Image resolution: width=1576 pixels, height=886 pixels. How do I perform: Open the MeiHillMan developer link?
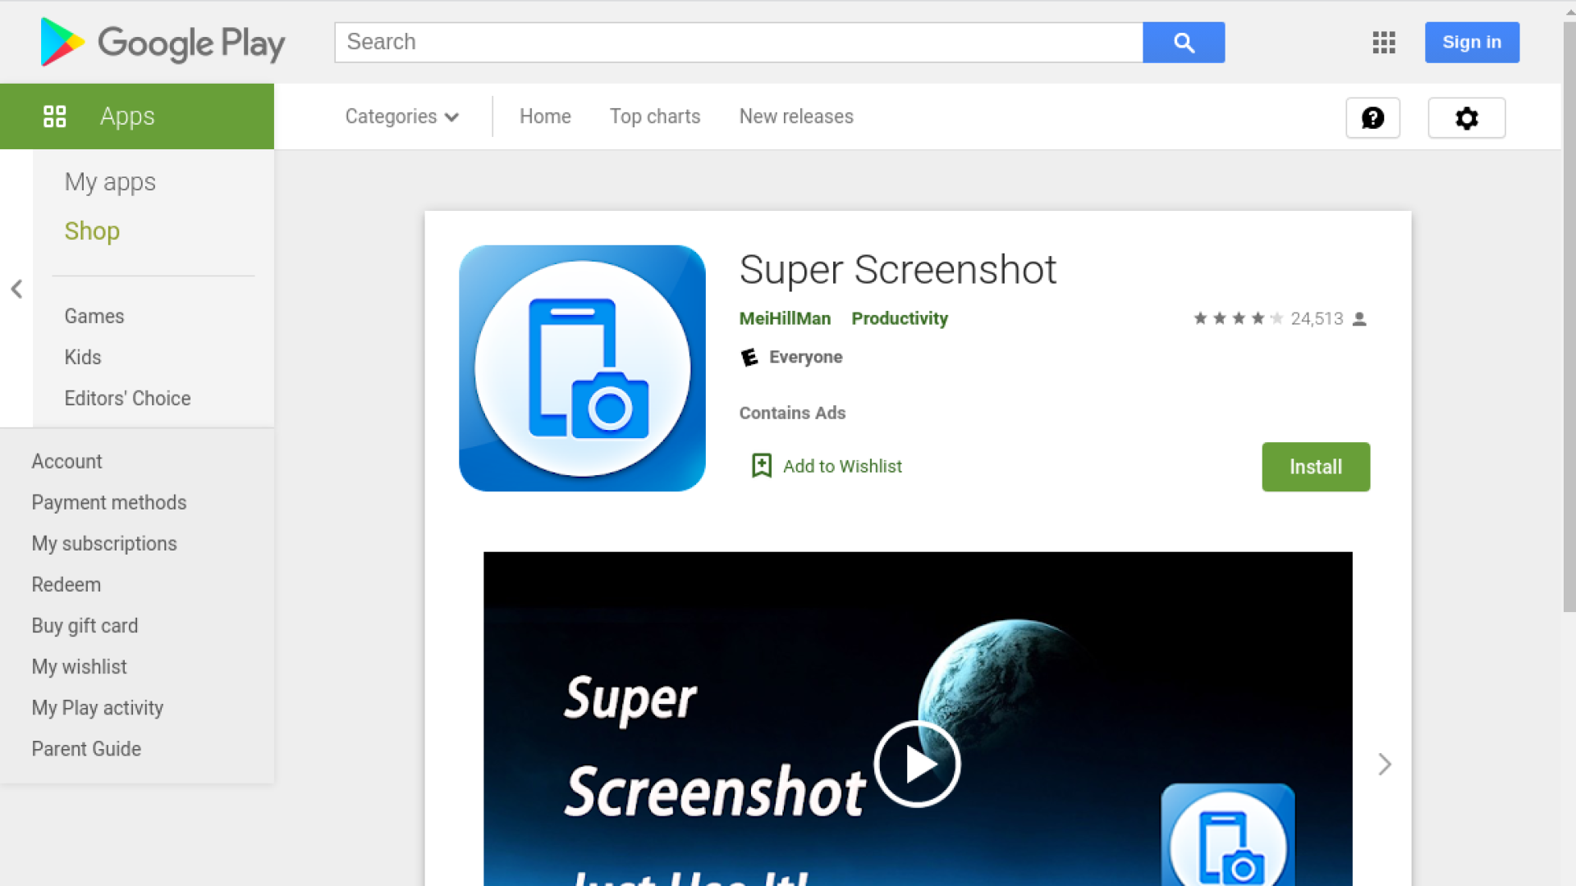point(785,318)
